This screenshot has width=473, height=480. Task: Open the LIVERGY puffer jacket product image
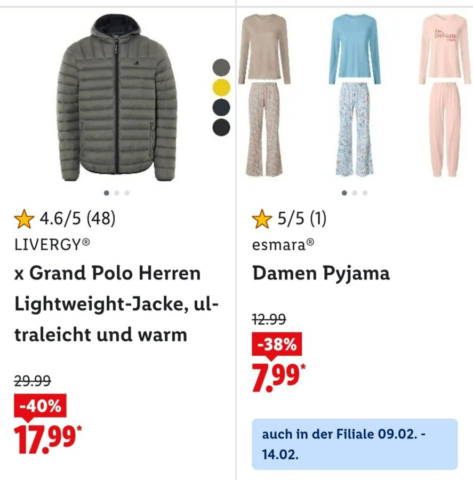(x=117, y=98)
